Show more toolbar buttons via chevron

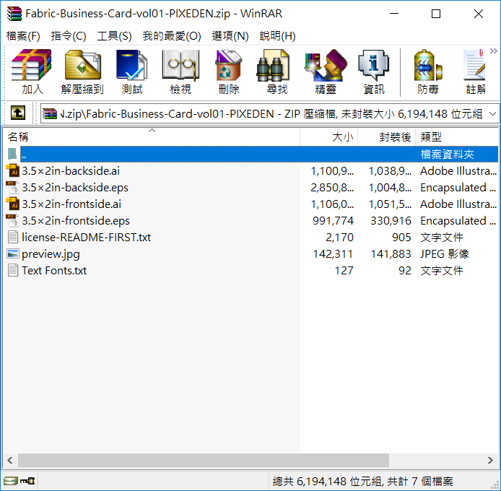(x=493, y=51)
